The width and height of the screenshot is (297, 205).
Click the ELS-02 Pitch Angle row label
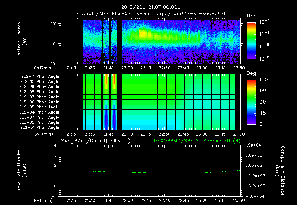pyautogui.click(x=39, y=122)
